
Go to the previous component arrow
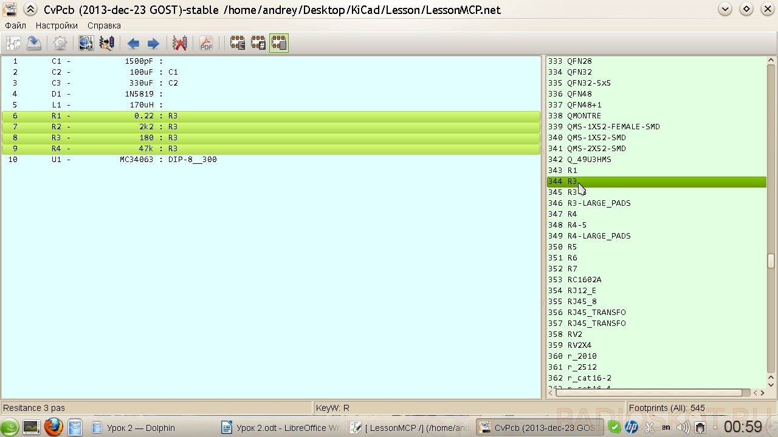[133, 43]
